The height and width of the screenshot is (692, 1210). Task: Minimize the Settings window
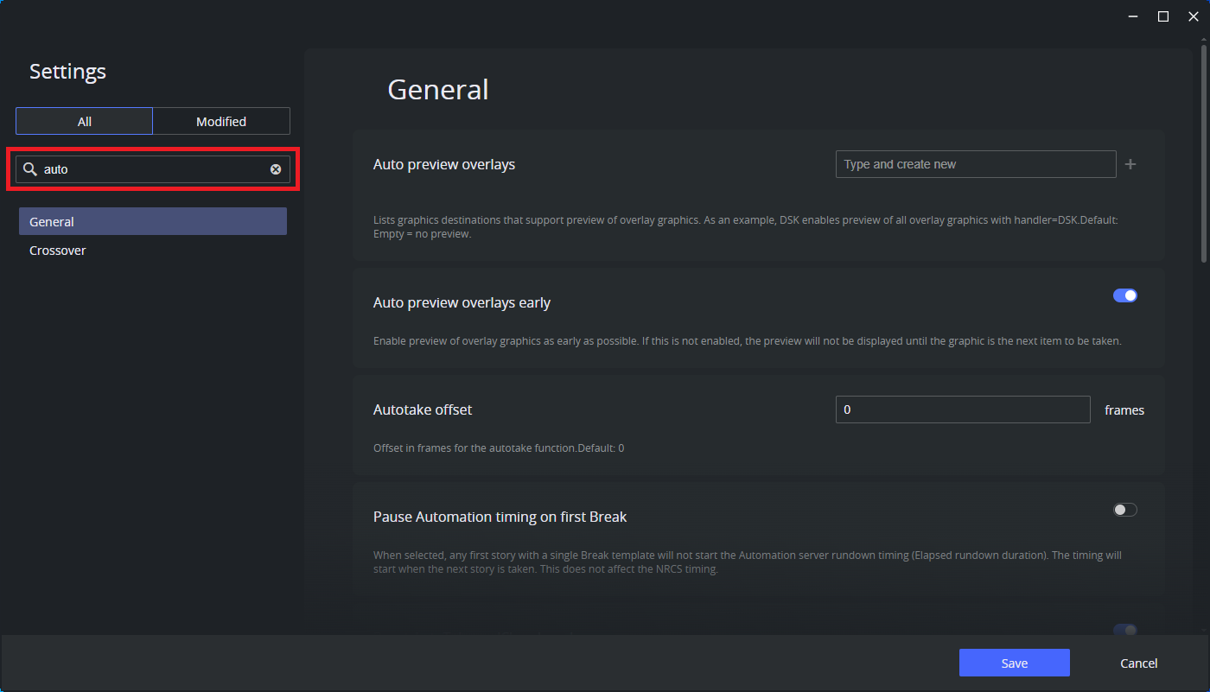1132,16
